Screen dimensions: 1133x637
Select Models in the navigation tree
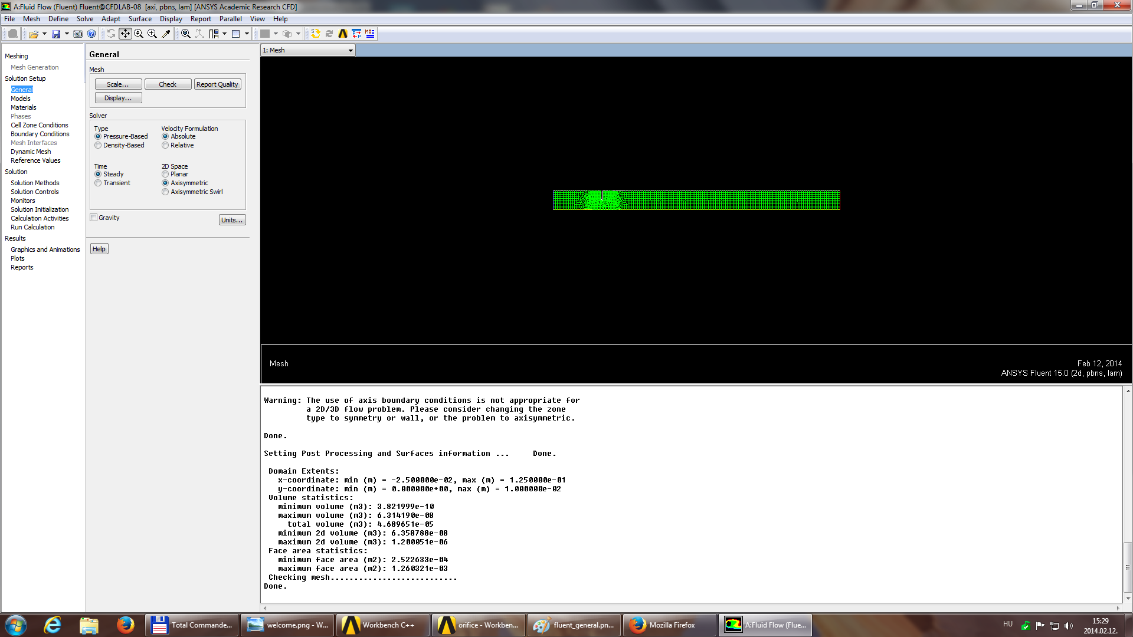[x=21, y=98]
